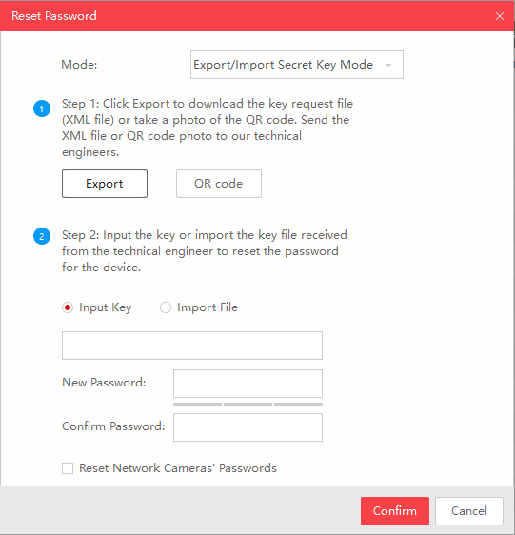This screenshot has height=535, width=515.
Task: Show the QR code
Action: [219, 184]
